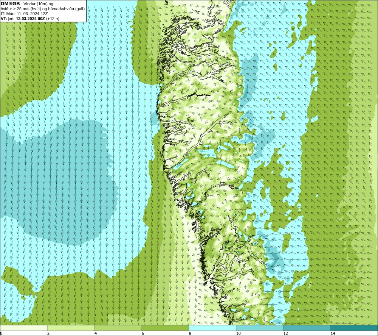Click the medium green 4–6 m/s scale swatch

[118, 328]
